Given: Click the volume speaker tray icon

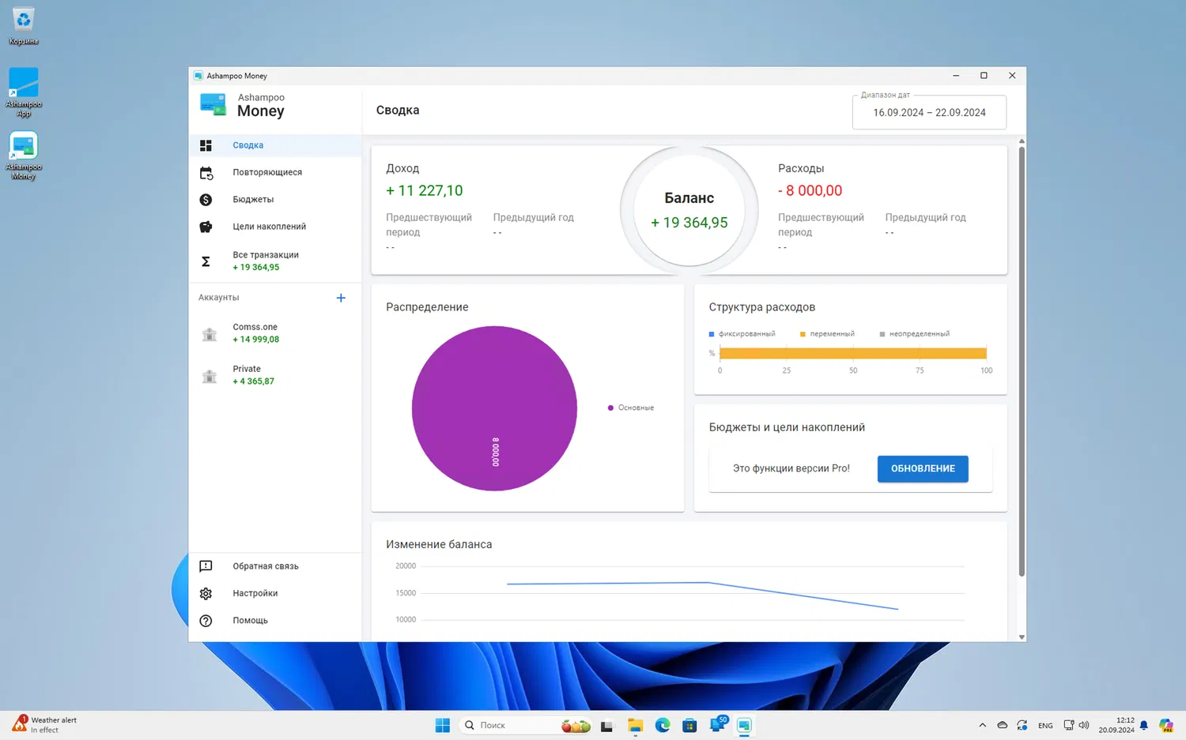Looking at the screenshot, I should tap(1084, 726).
